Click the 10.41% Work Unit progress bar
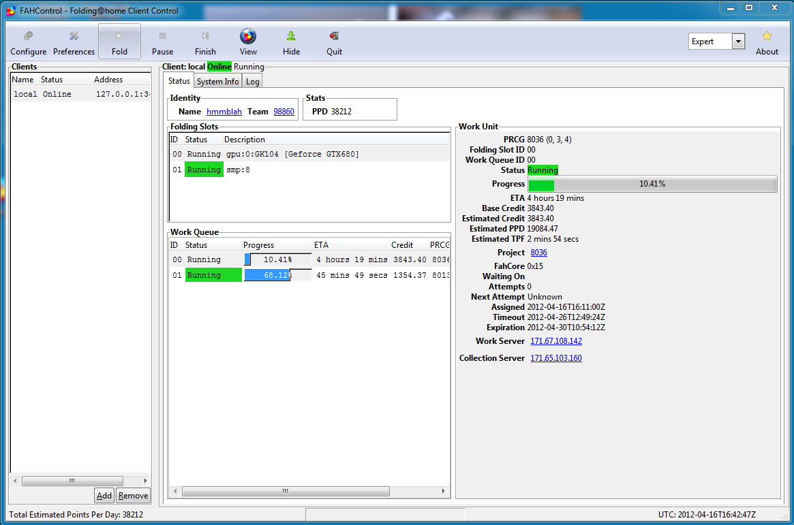Viewport: 794px width, 525px height. [x=652, y=184]
